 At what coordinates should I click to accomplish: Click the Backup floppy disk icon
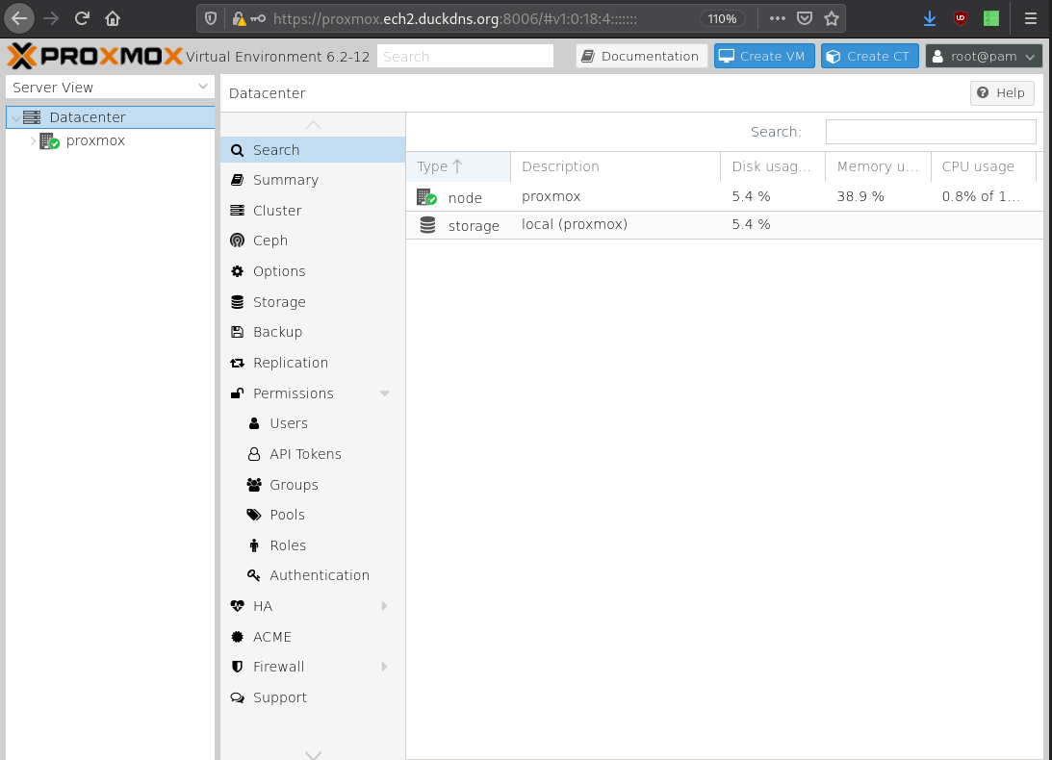(x=237, y=332)
